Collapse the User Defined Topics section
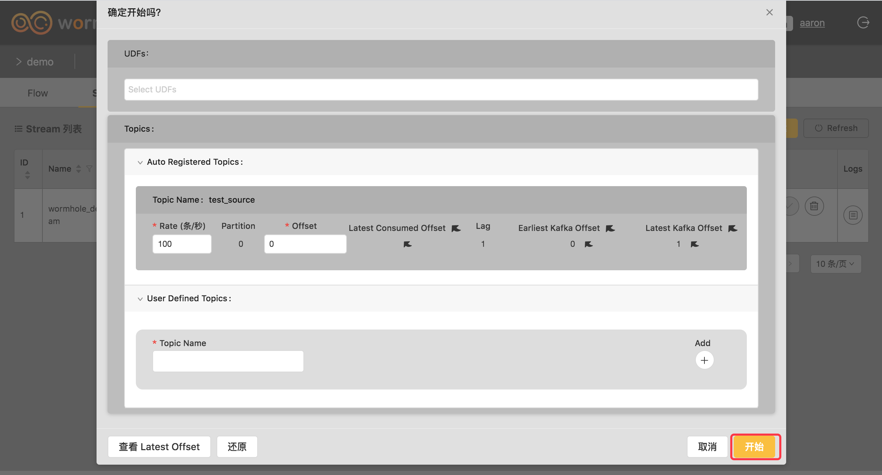Image resolution: width=882 pixels, height=475 pixels. pos(140,299)
